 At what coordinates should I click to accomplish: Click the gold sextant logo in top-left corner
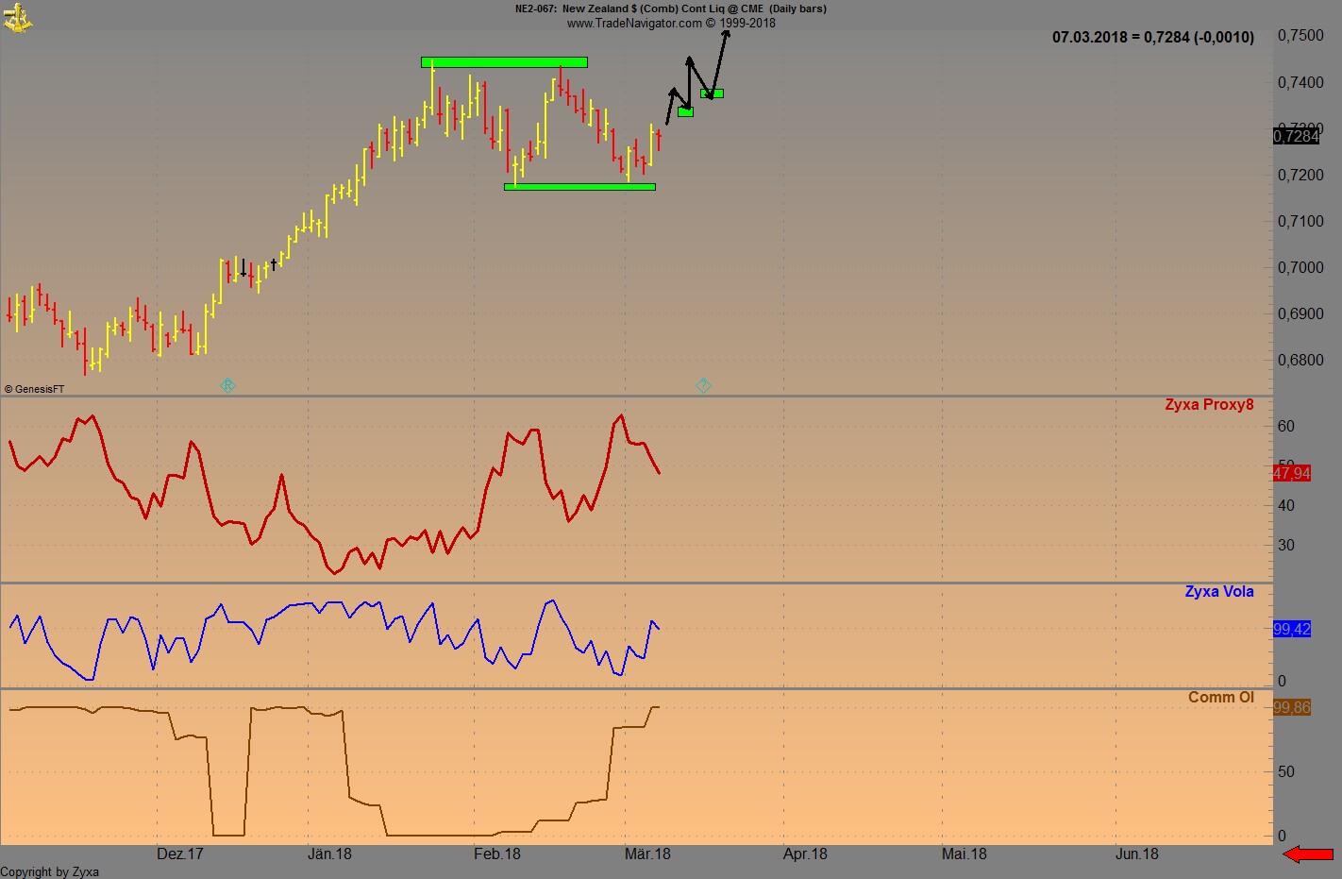tap(17, 17)
